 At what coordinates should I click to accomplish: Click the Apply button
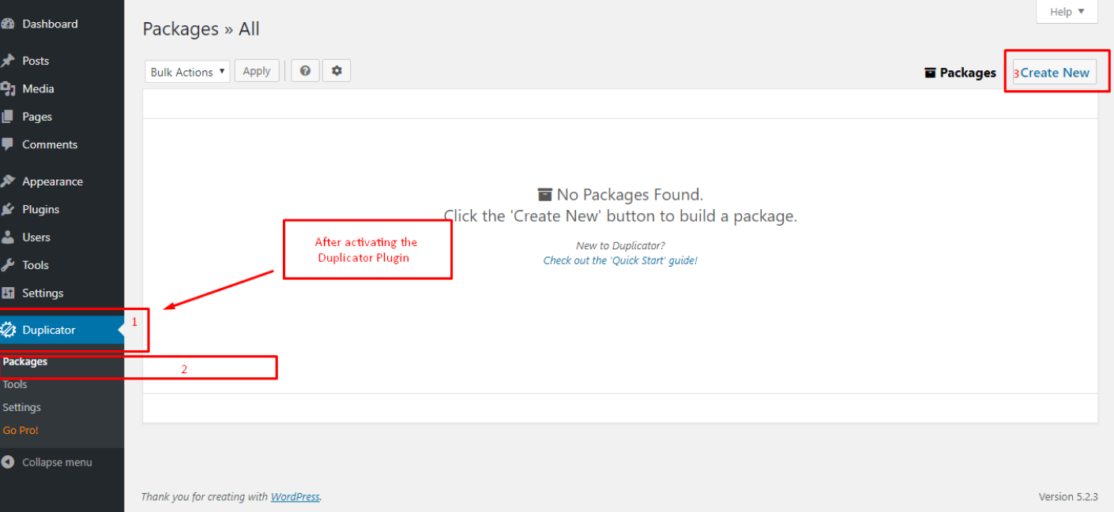coord(257,71)
